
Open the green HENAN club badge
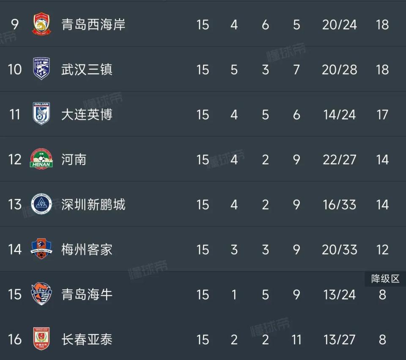(x=41, y=159)
